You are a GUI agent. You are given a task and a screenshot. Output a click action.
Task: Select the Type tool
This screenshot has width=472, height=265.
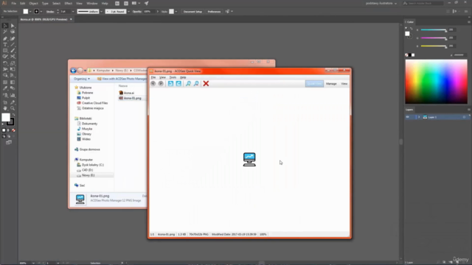pos(5,44)
